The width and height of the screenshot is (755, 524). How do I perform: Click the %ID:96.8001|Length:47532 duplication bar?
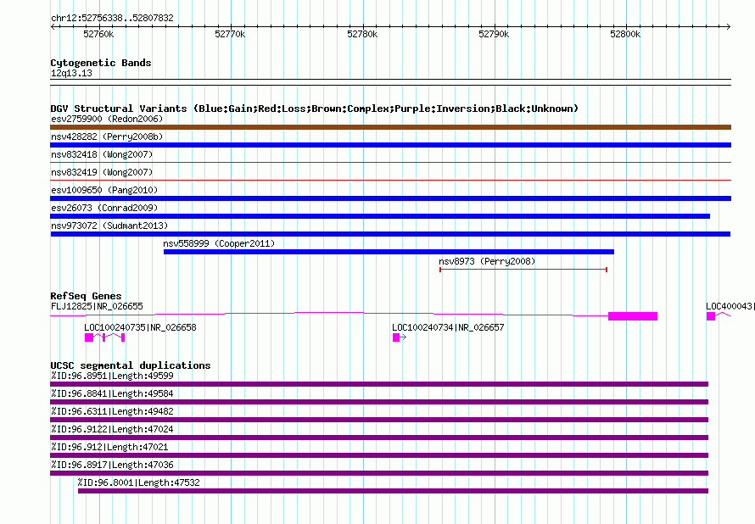(x=393, y=491)
